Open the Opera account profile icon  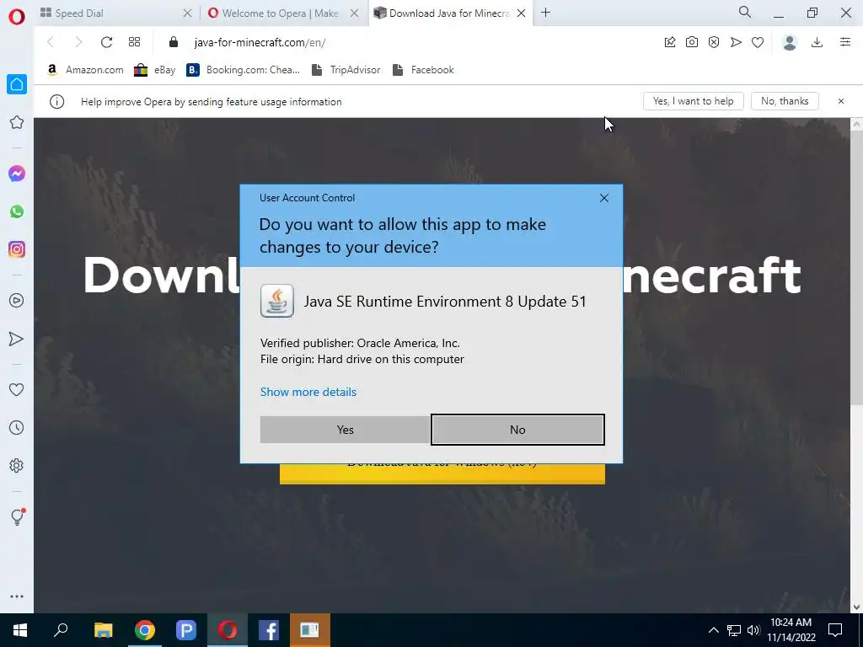(790, 42)
